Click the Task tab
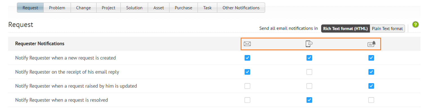 click(x=207, y=8)
